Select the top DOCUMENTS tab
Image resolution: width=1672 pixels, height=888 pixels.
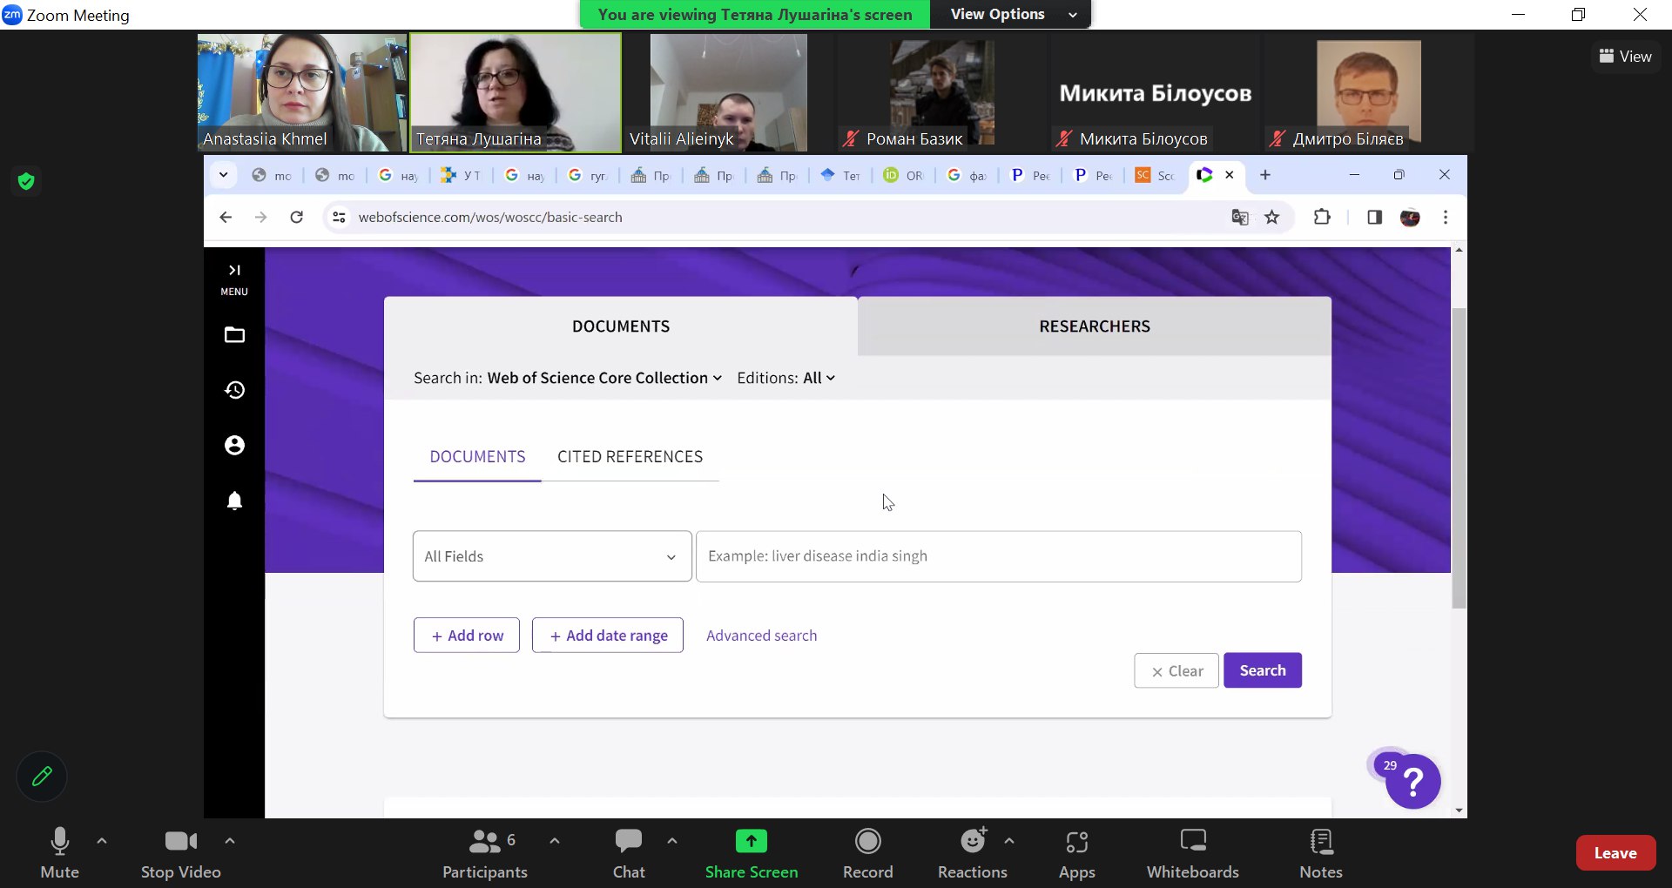coord(621,326)
